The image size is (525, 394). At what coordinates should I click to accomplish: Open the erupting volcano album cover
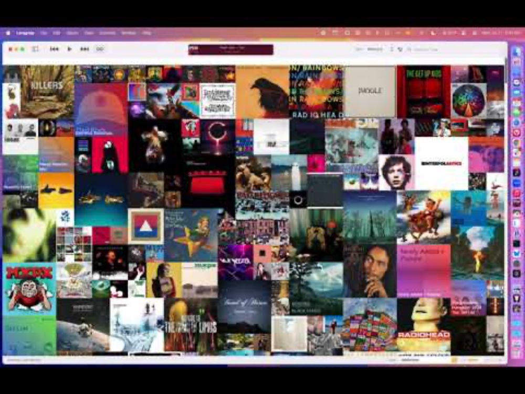pos(477,253)
